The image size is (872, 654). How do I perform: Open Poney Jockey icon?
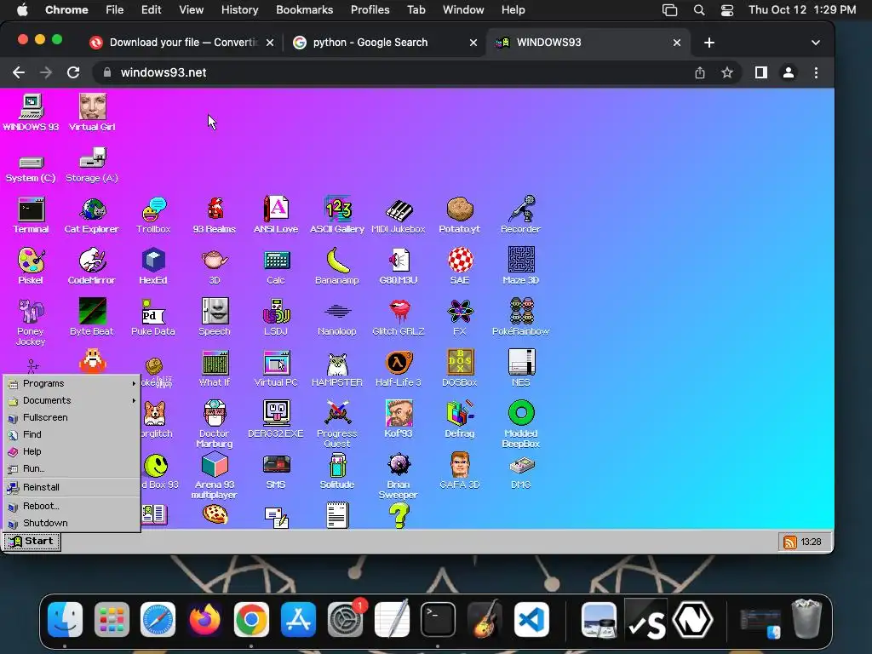tap(31, 322)
